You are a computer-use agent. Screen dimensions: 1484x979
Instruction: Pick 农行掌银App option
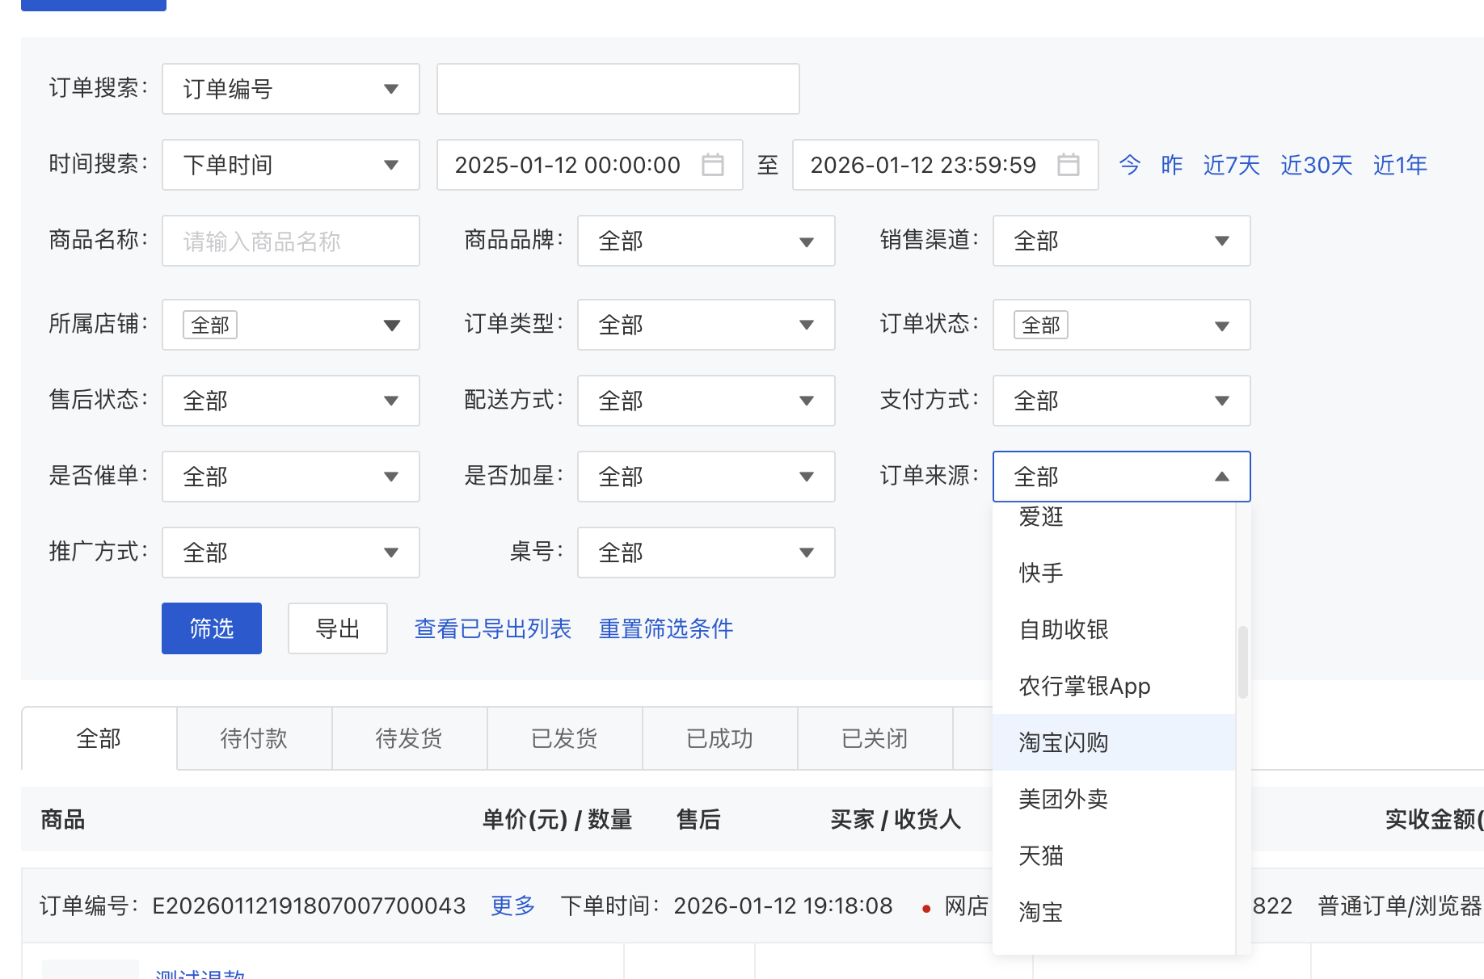1084,686
